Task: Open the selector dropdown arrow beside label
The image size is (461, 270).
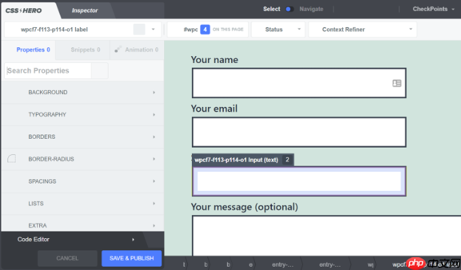Action: [153, 29]
